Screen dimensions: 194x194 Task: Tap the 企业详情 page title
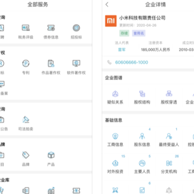click(x=156, y=4)
